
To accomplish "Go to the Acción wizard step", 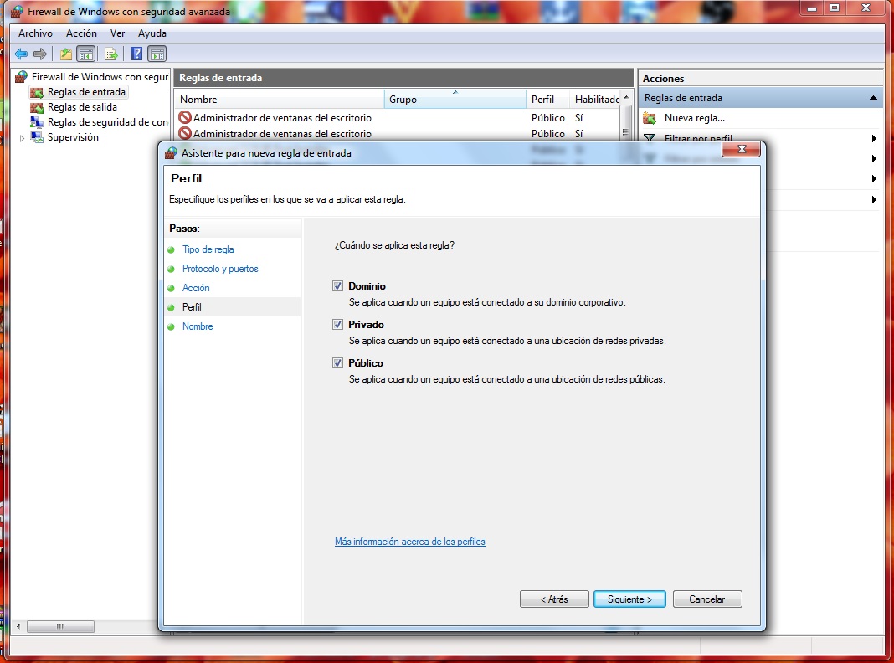I will tap(196, 288).
